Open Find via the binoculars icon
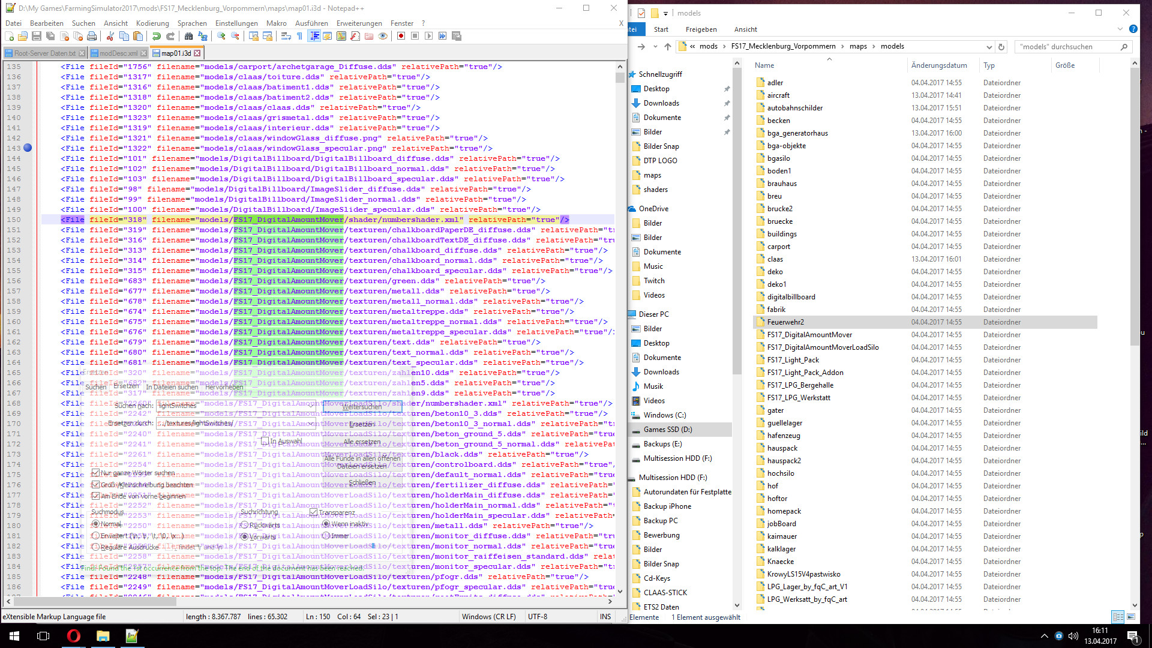Screen dimensions: 1152x648 click(188, 36)
